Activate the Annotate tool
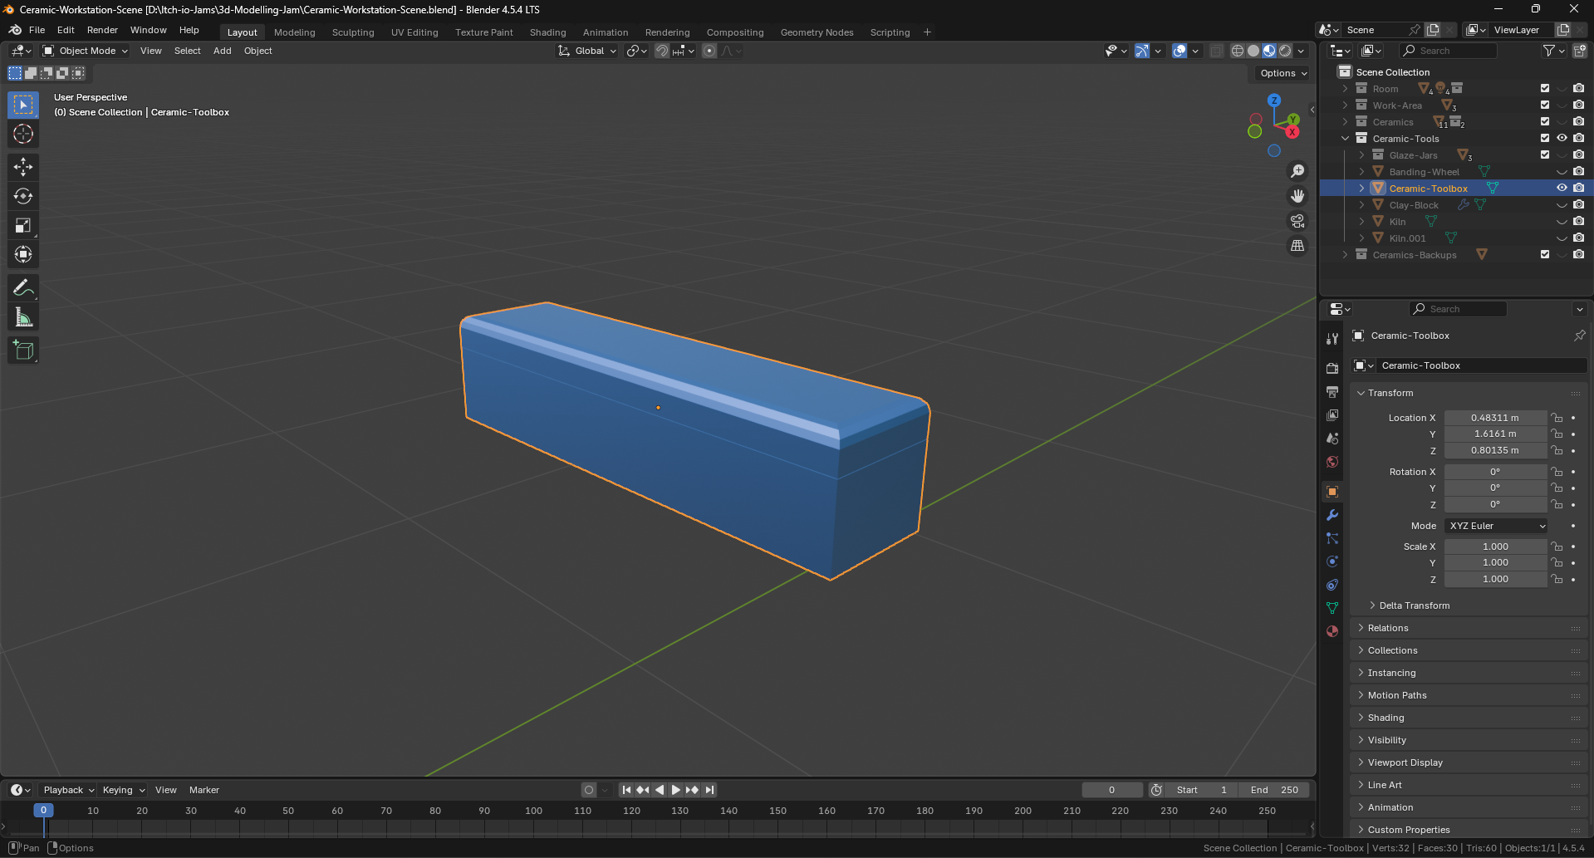This screenshot has height=858, width=1594. [23, 288]
